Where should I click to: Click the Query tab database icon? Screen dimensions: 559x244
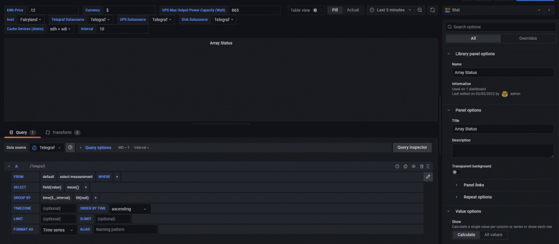tap(11, 132)
